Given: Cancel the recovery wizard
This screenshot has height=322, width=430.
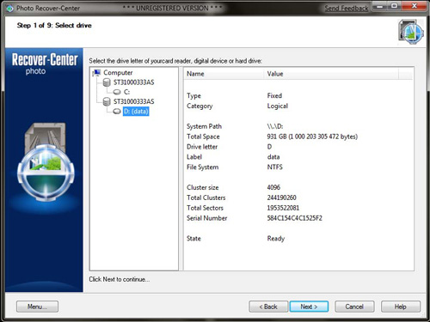Looking at the screenshot, I should pos(354,307).
